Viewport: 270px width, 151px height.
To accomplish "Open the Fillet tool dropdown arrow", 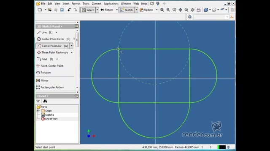I will pos(57,59).
